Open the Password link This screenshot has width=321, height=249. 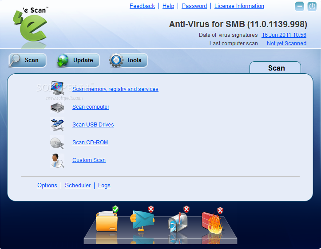point(194,6)
